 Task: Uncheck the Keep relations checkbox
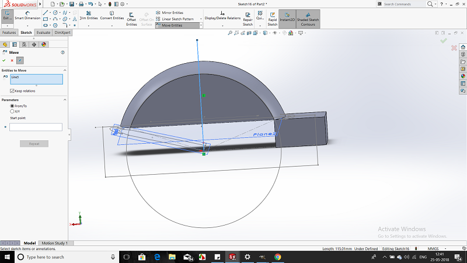tap(12, 91)
